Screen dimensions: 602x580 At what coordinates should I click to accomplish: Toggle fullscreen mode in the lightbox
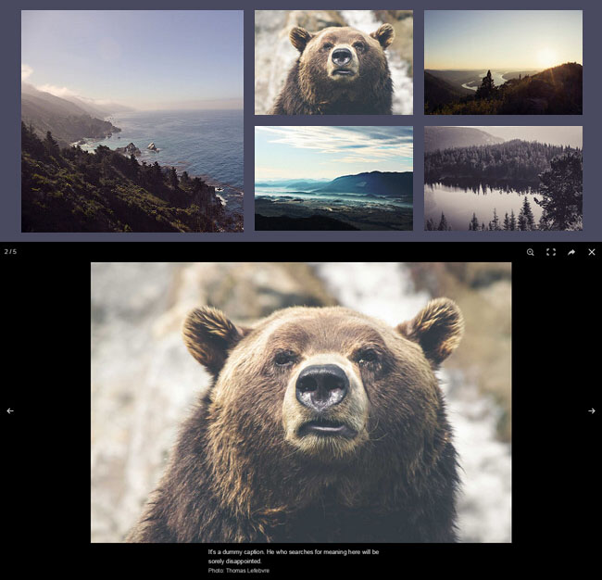(x=551, y=252)
